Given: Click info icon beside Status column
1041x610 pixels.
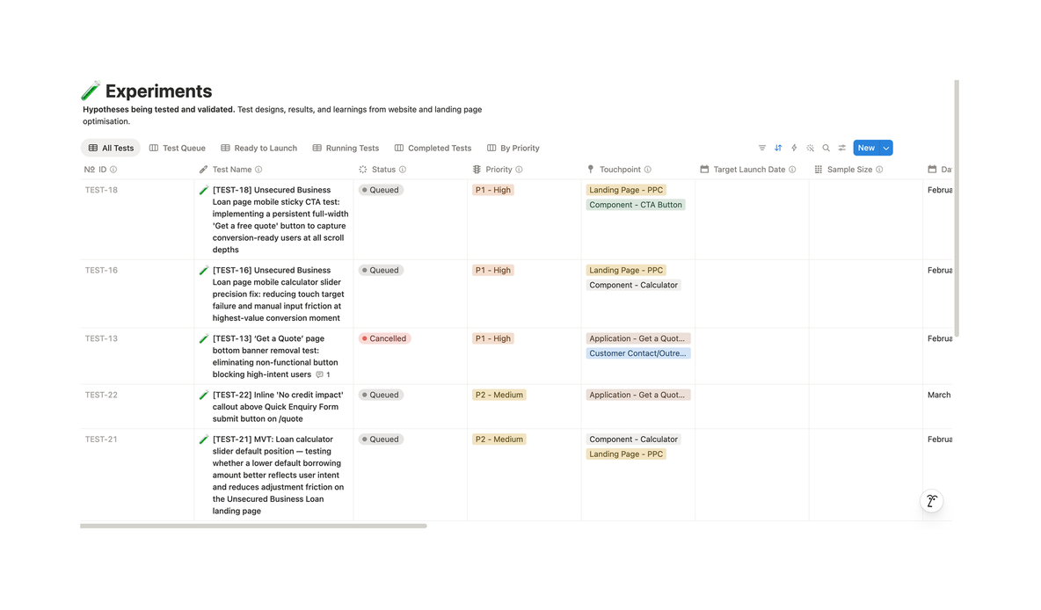Looking at the screenshot, I should [x=403, y=170].
